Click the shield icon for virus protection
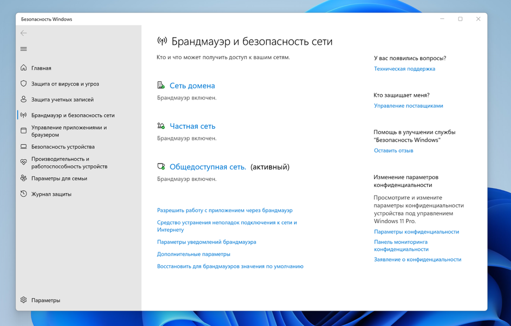 pyautogui.click(x=23, y=84)
